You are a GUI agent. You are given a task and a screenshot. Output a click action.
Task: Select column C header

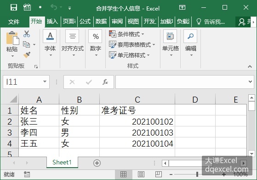click(x=137, y=99)
